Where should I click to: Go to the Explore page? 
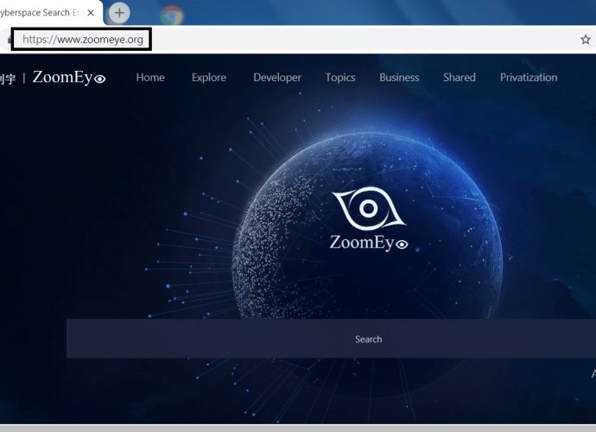(209, 78)
